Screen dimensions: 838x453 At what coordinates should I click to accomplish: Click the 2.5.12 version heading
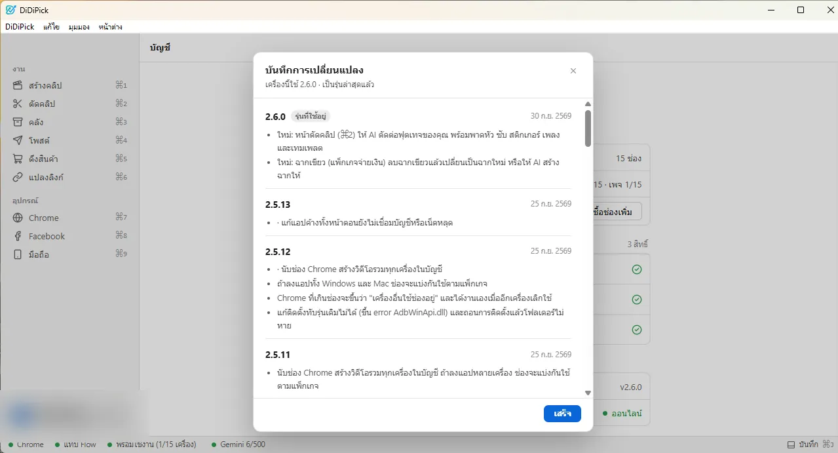click(x=278, y=252)
